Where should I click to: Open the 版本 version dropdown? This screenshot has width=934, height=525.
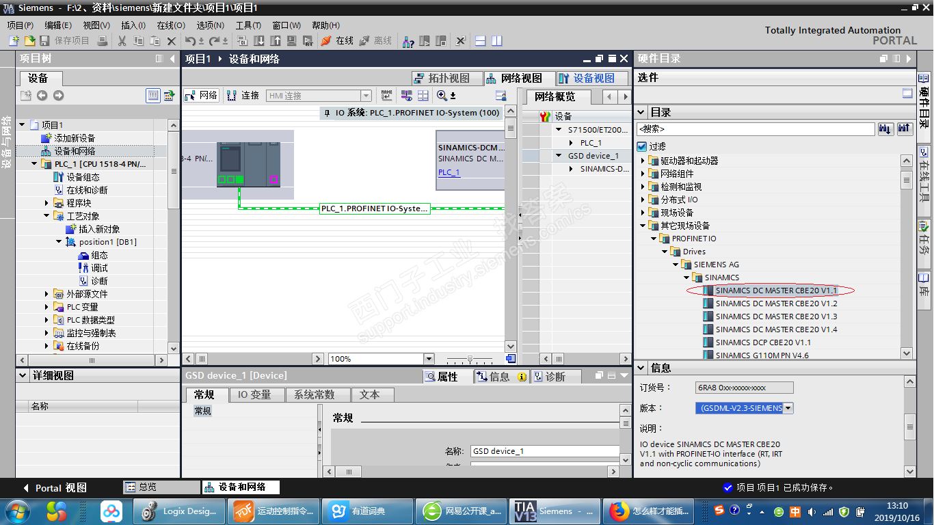tap(788, 408)
